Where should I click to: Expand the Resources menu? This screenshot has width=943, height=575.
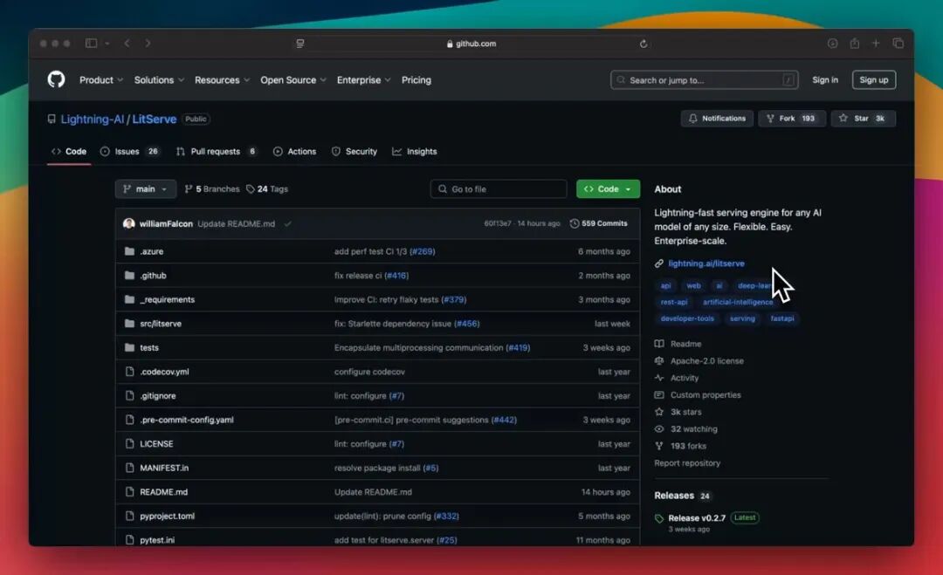[222, 80]
